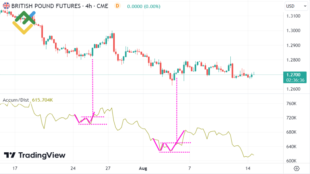Click the UK flag symbol icon
This screenshot has height=174, width=310.
6,6
